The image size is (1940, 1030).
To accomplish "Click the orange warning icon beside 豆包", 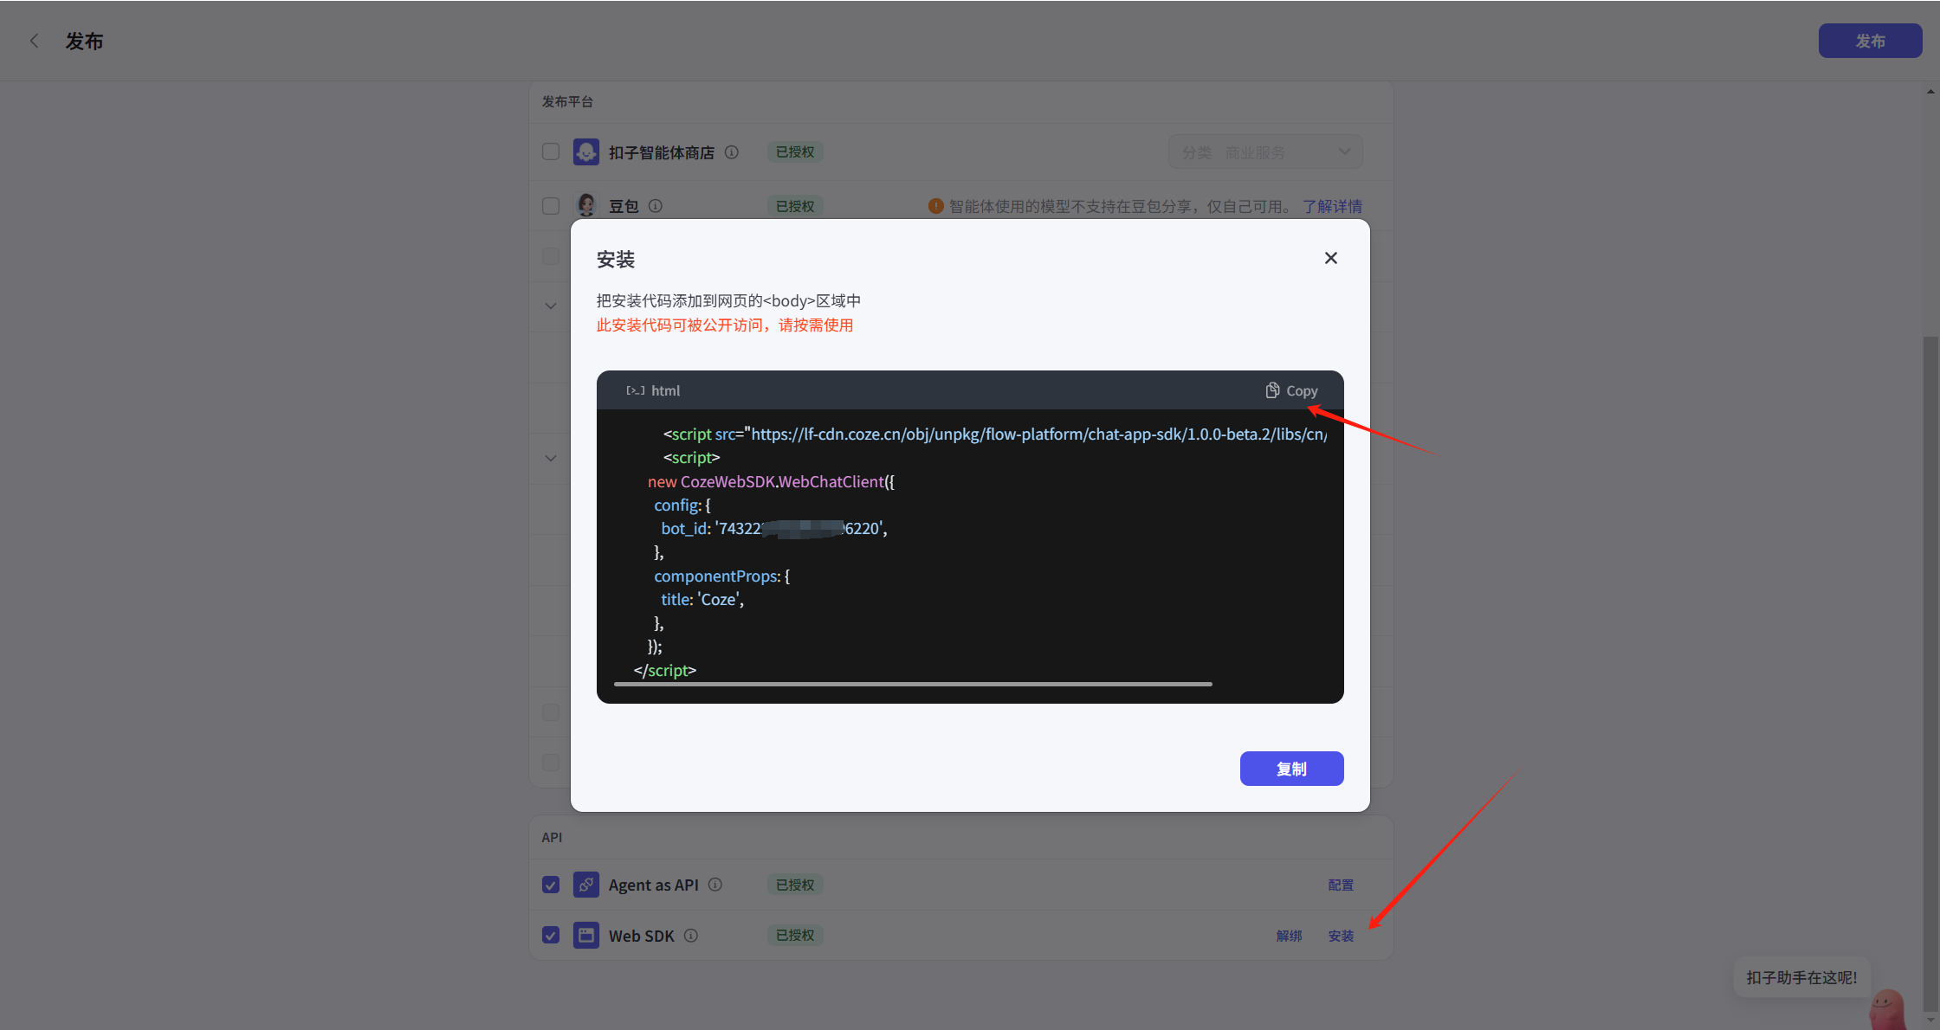I will pyautogui.click(x=935, y=206).
